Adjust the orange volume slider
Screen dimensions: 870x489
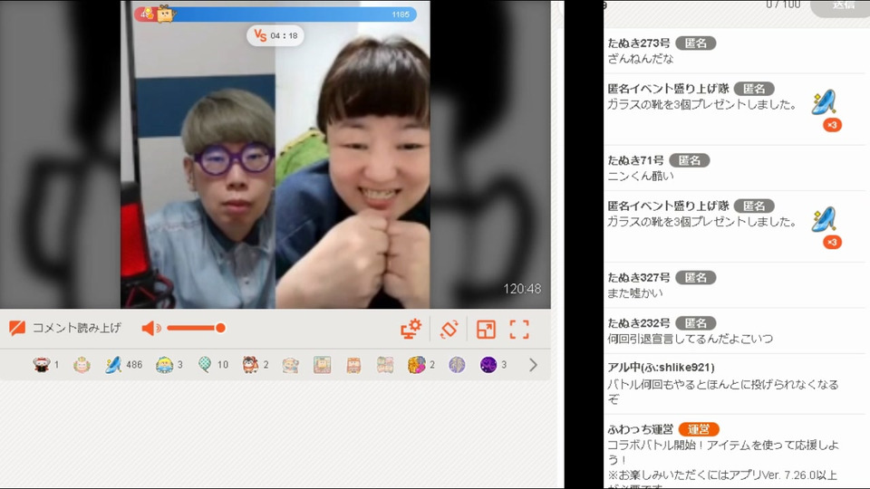click(x=196, y=328)
